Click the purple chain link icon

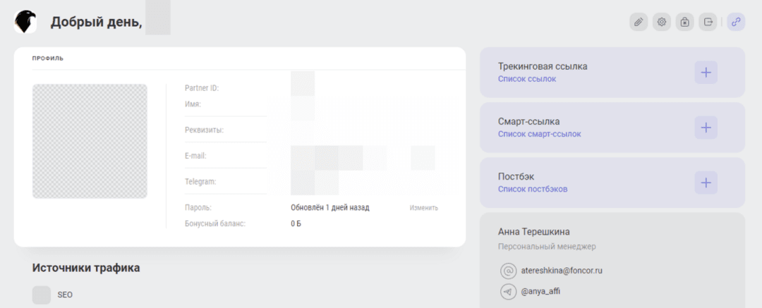736,22
